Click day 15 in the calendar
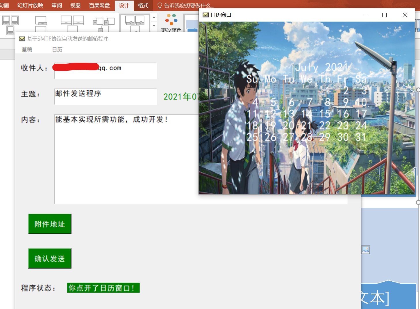This screenshot has width=420, height=309. (x=325, y=114)
